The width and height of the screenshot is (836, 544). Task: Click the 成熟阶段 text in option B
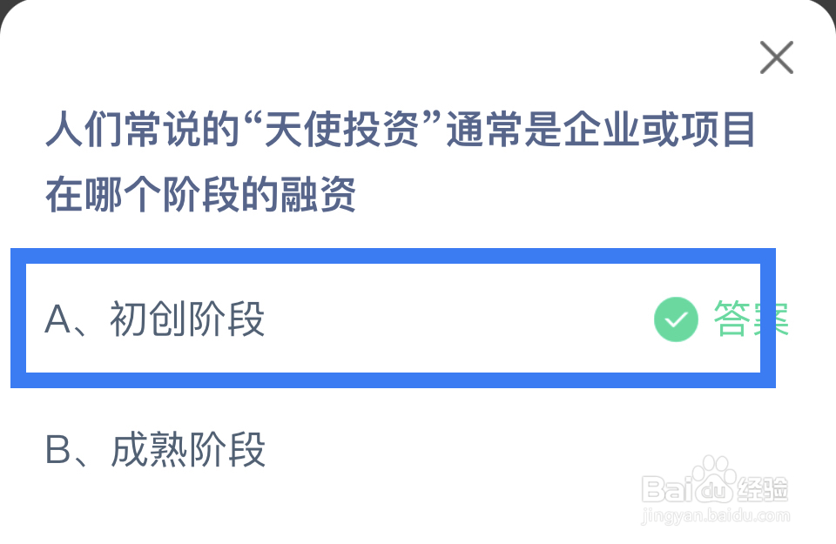(x=188, y=450)
